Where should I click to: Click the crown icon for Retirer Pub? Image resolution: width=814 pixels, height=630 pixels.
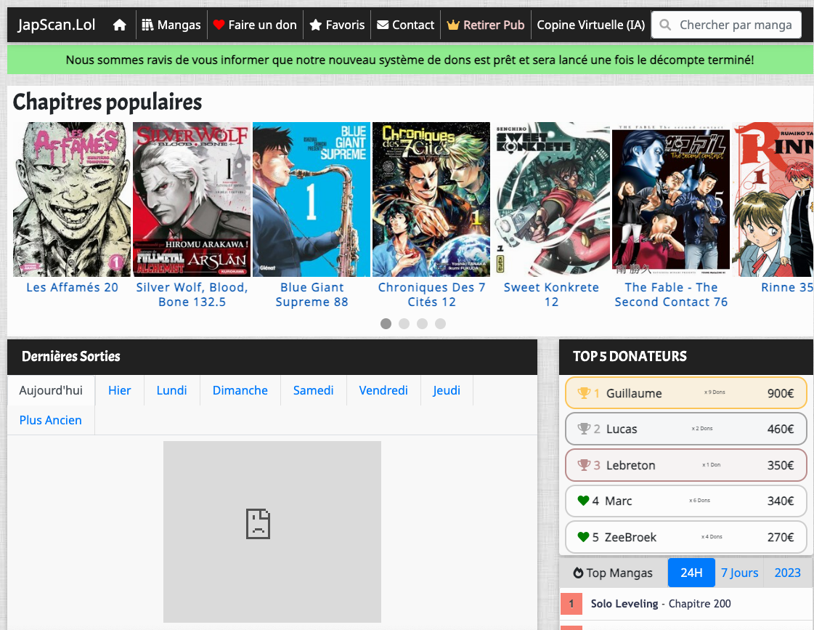(x=453, y=25)
